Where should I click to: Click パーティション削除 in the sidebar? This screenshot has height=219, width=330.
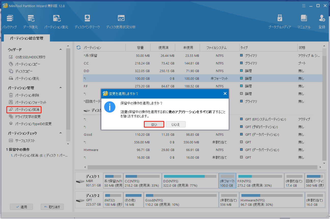[x=24, y=95]
